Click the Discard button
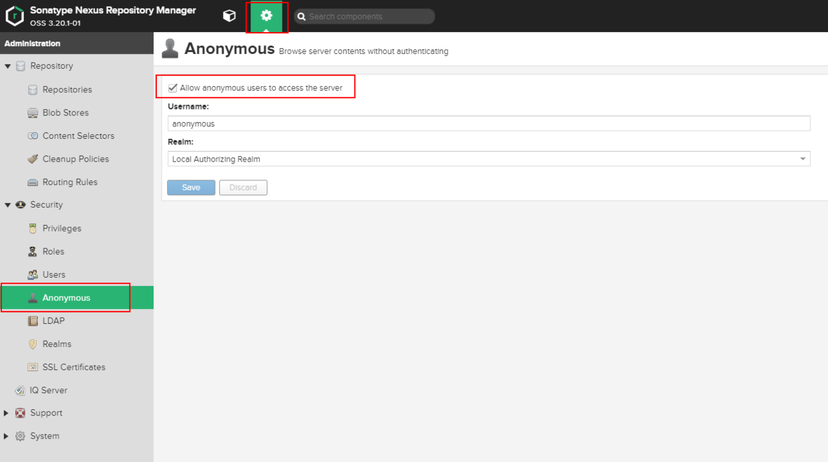 [243, 188]
